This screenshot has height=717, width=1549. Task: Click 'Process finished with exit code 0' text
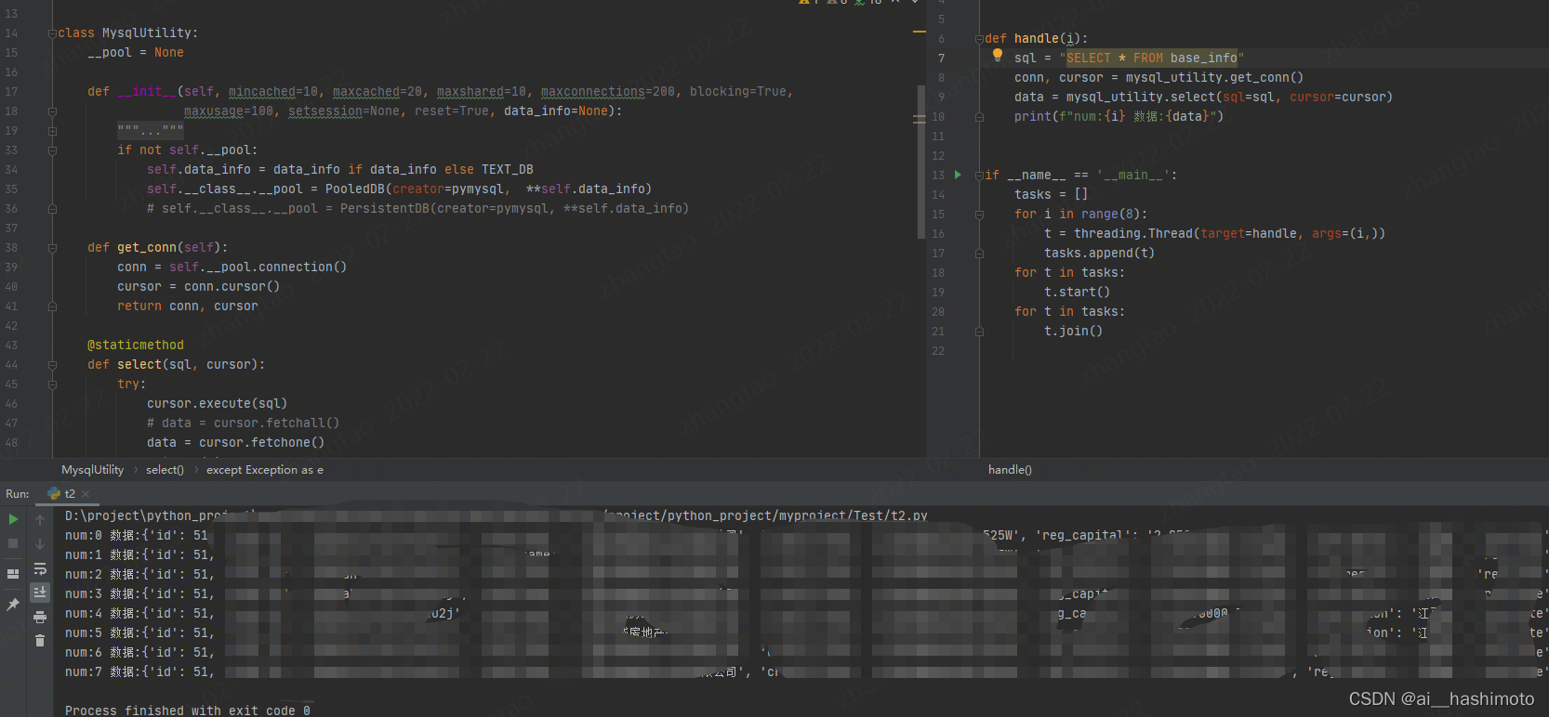[188, 710]
